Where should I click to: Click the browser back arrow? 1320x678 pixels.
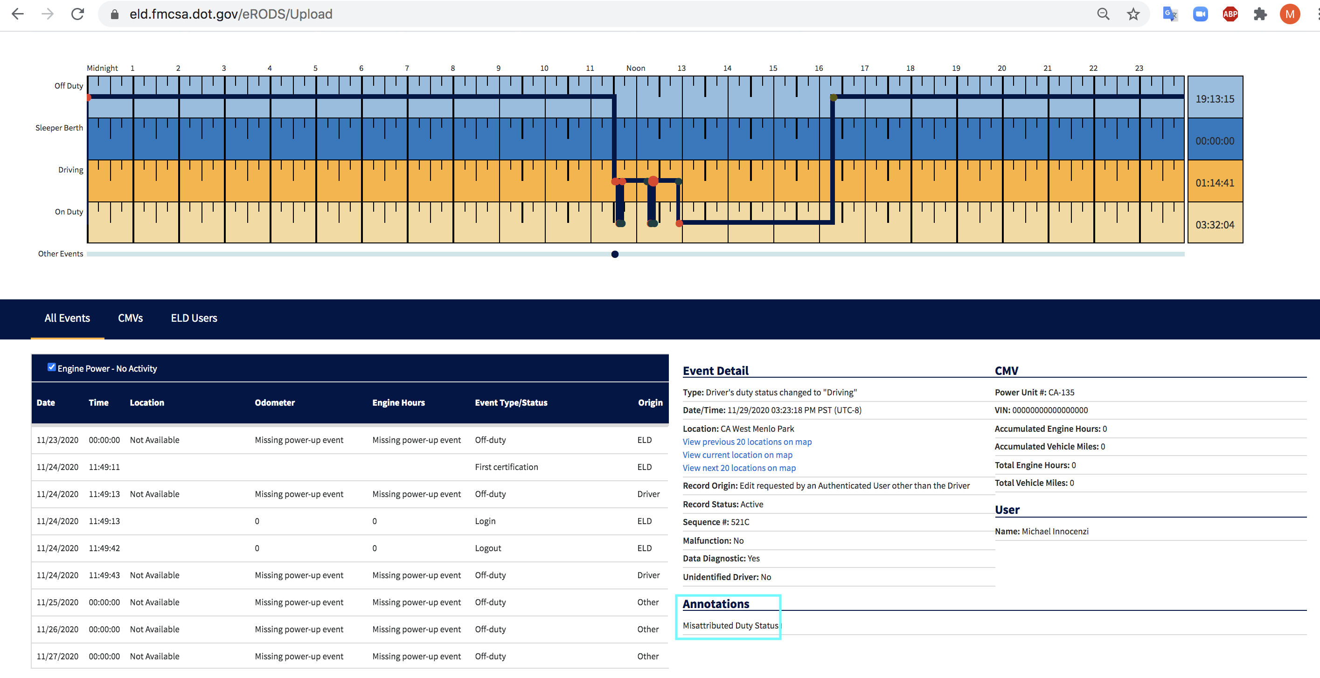click(18, 14)
